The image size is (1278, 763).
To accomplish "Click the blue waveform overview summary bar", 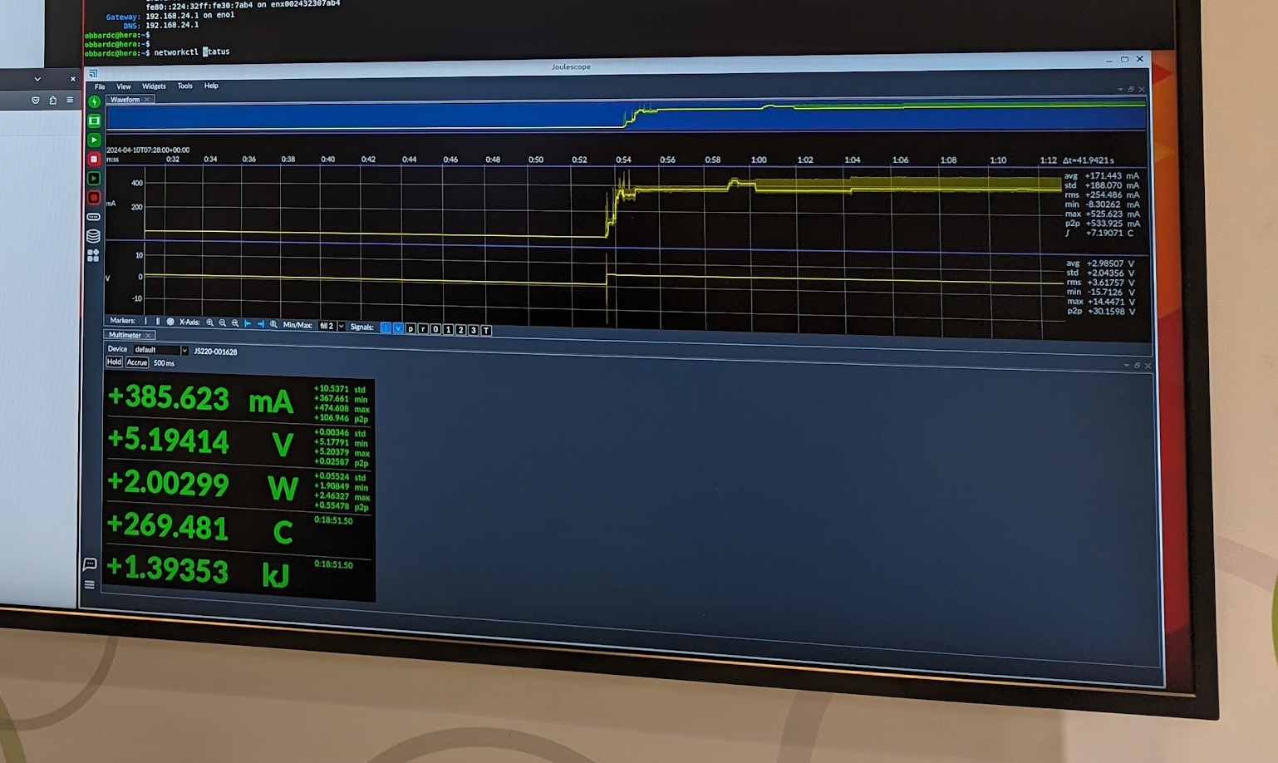I will pyautogui.click(x=627, y=116).
